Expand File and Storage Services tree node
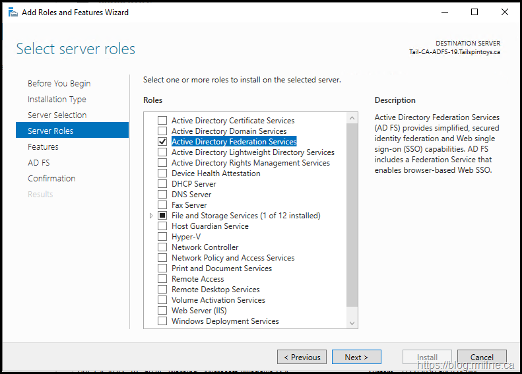Viewport: 522px width, 374px height. click(151, 216)
